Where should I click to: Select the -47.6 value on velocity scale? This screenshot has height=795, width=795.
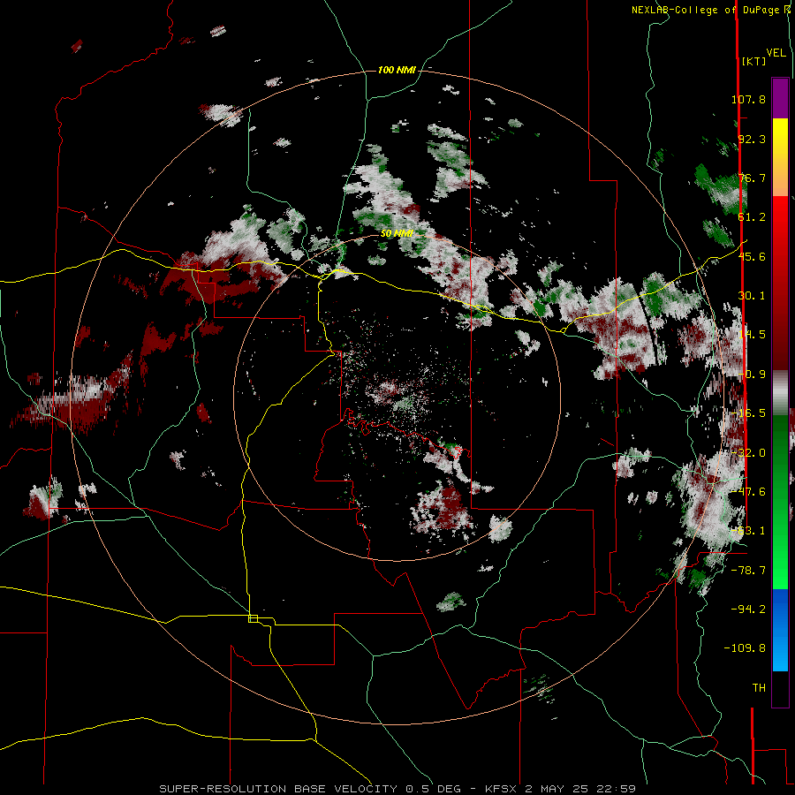point(748,492)
